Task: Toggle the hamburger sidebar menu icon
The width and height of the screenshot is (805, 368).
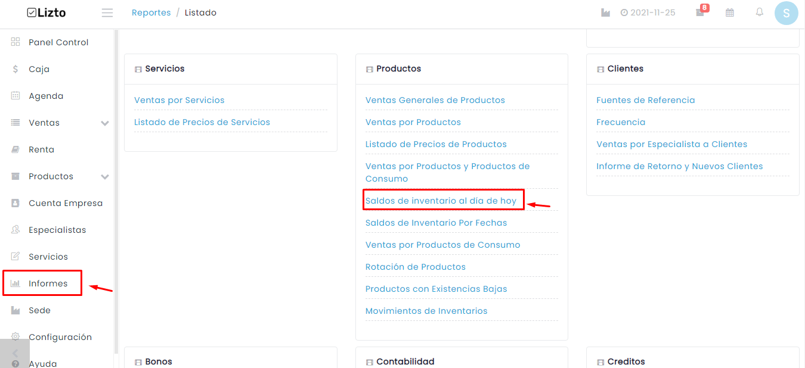Action: click(107, 13)
